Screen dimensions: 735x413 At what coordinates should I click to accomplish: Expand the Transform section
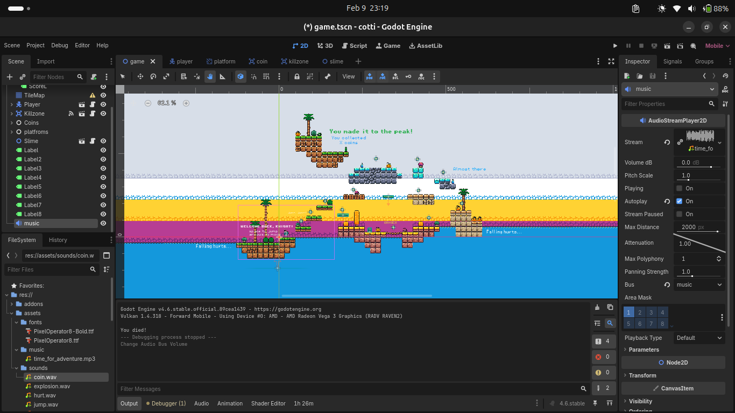[x=642, y=375]
